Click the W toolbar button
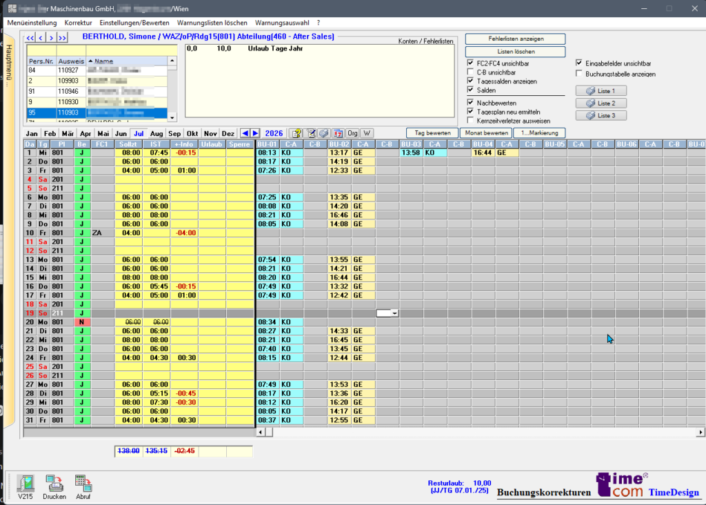The height and width of the screenshot is (505, 706). [367, 133]
